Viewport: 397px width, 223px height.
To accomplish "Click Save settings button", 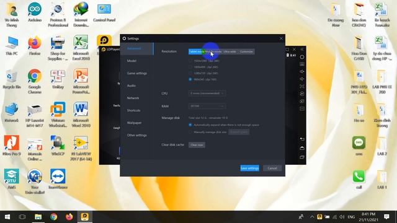I will pyautogui.click(x=249, y=168).
